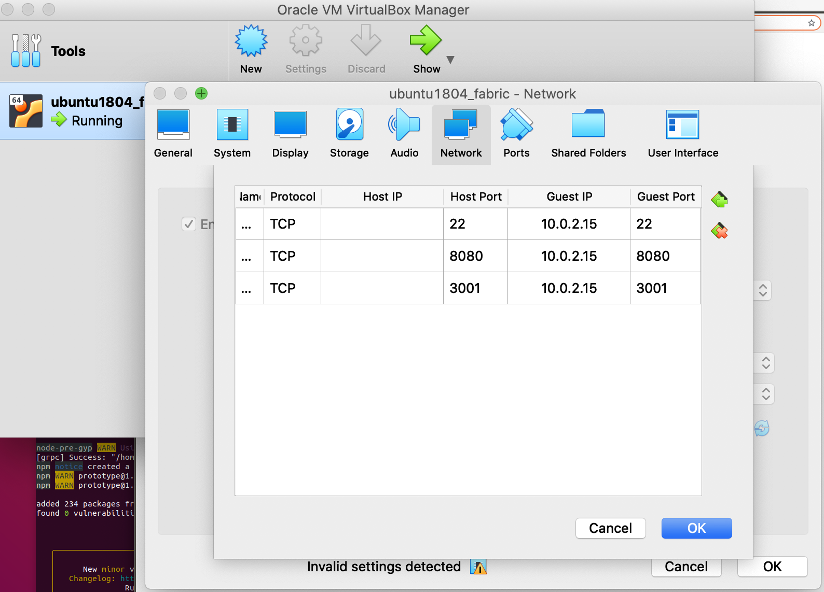
Task: Toggle the Enable Network Adapter checkbox
Action: tap(189, 224)
